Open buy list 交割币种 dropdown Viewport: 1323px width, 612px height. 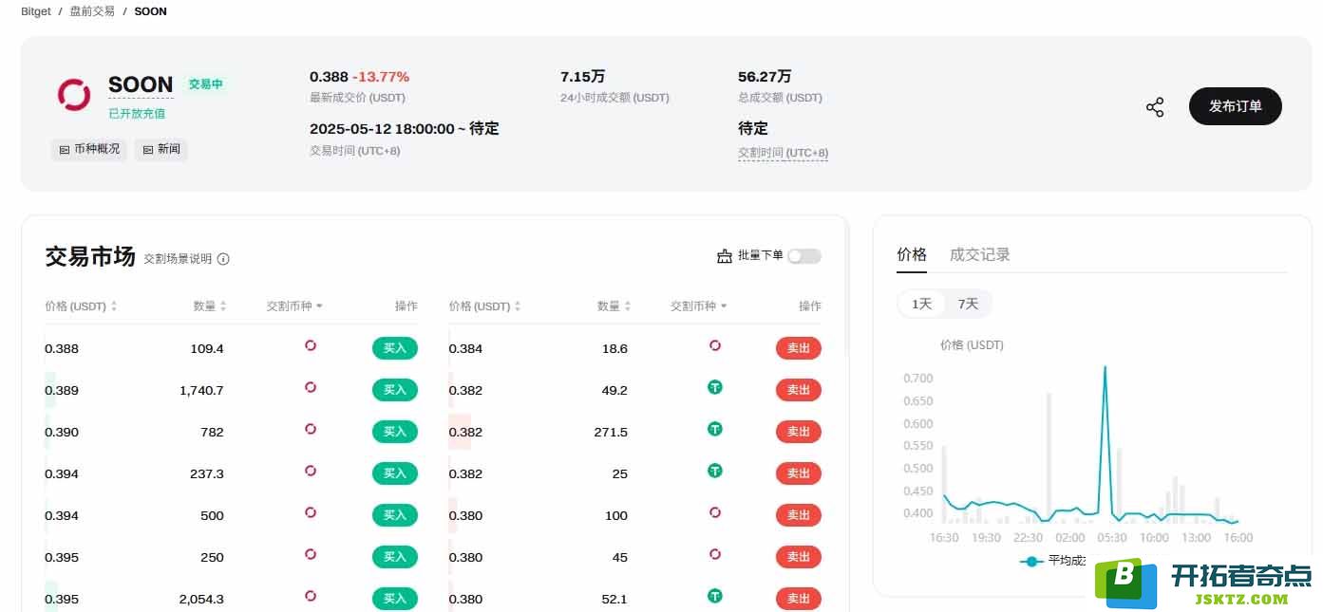pyautogui.click(x=294, y=306)
